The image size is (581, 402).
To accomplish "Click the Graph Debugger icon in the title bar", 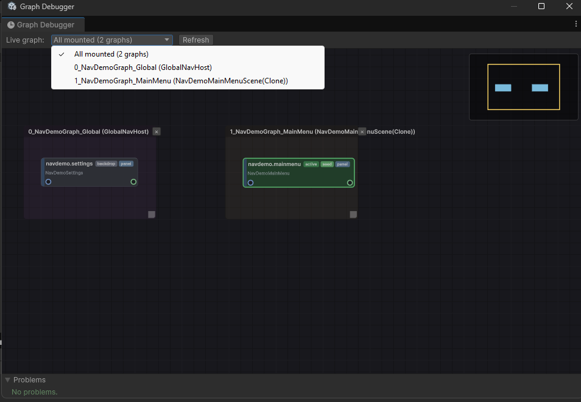I will [12, 6].
